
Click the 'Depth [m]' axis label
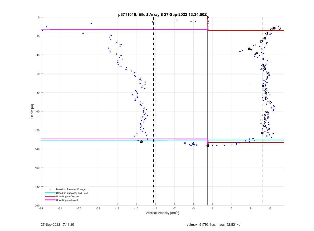pyautogui.click(x=32, y=111)
